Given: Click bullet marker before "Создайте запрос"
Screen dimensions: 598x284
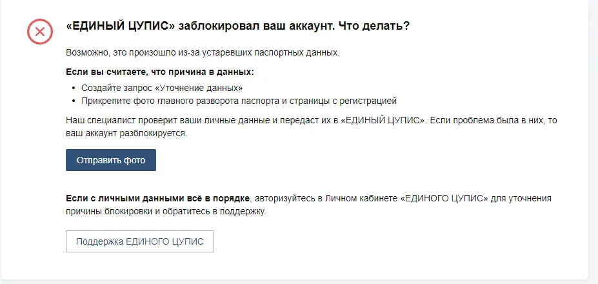Looking at the screenshot, I should coord(74,88).
